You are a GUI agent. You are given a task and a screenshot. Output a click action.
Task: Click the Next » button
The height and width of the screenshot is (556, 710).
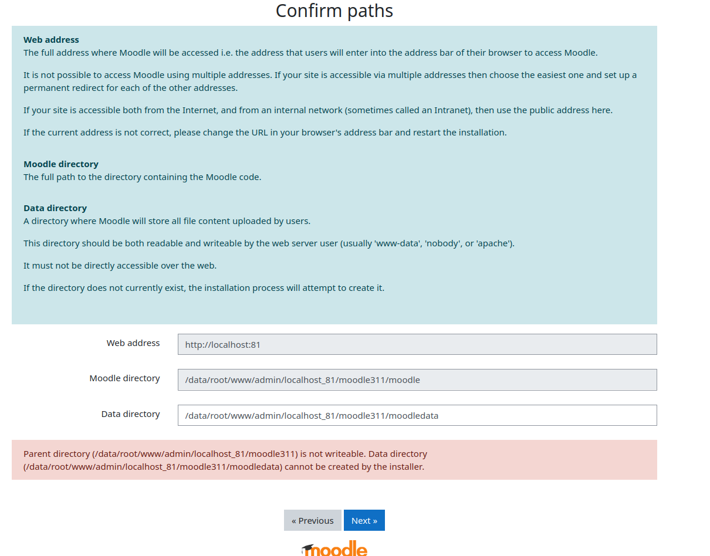pyautogui.click(x=364, y=520)
